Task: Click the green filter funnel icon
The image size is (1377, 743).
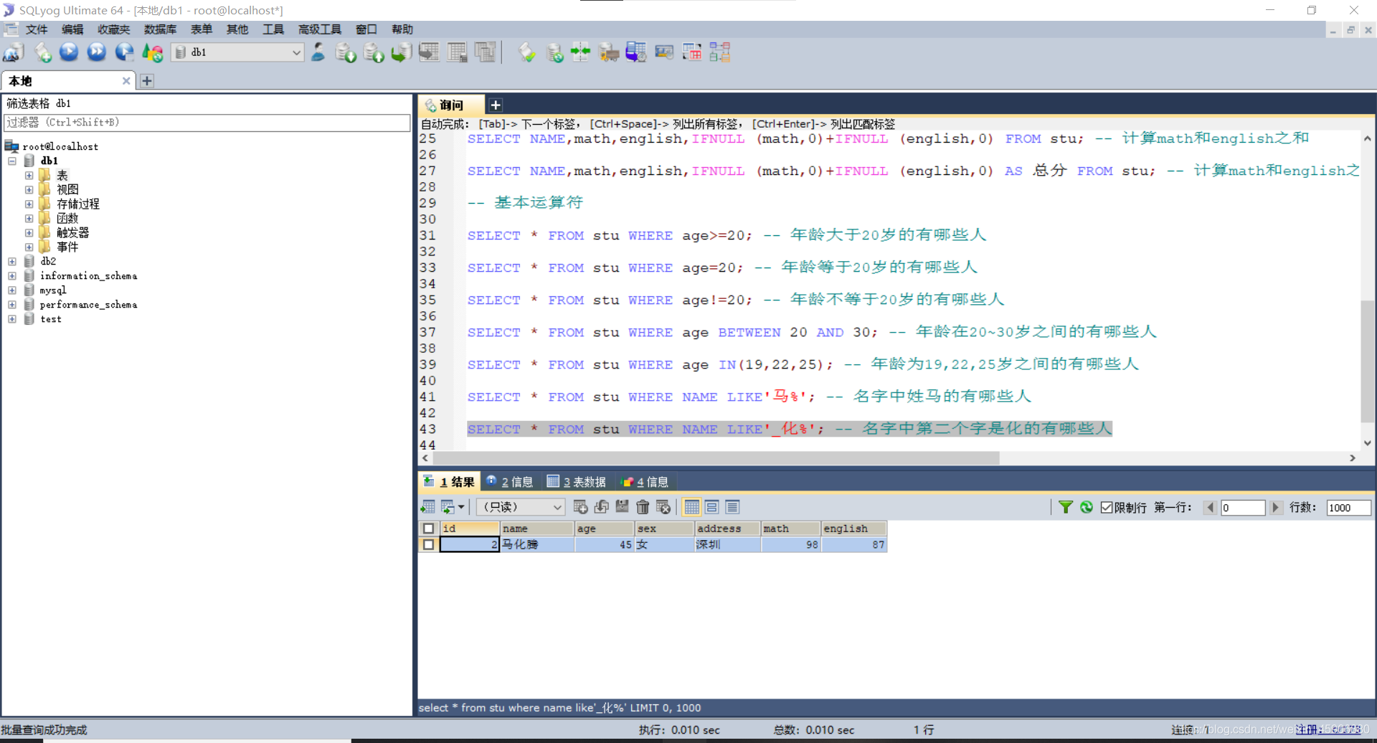Action: 1066,507
